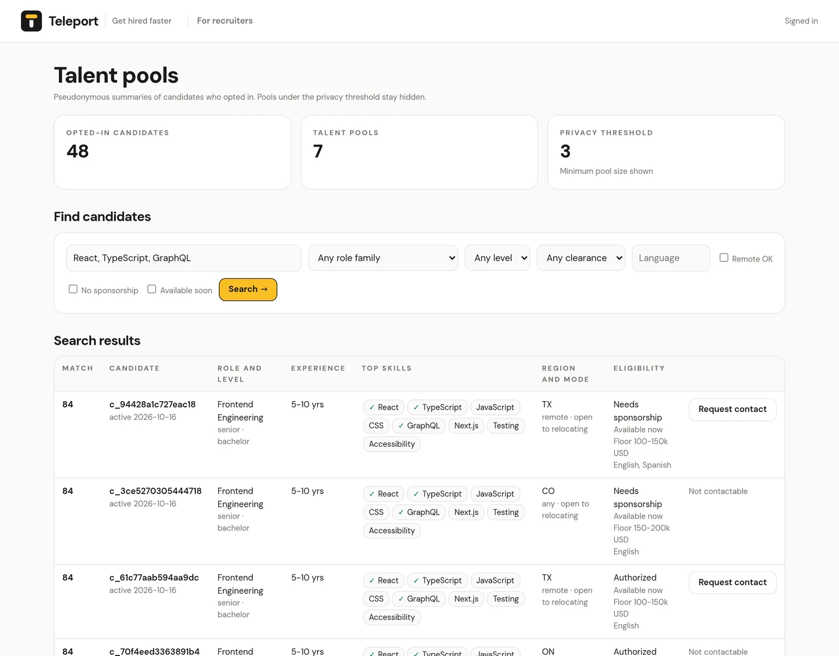
Task: Run the candidate Search
Action: (x=248, y=290)
